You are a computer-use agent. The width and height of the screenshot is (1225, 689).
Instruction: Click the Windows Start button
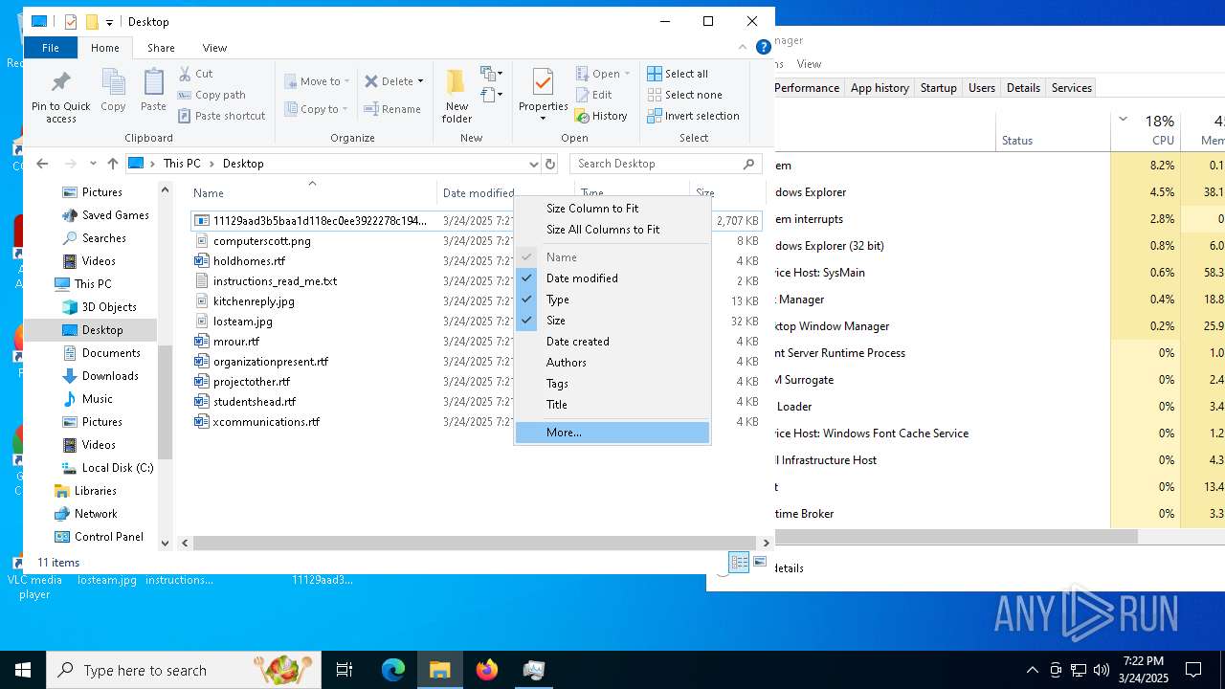[23, 670]
